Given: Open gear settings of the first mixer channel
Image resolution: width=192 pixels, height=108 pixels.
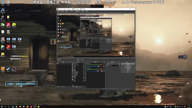Looking at the screenshot, I should click(x=104, y=66).
